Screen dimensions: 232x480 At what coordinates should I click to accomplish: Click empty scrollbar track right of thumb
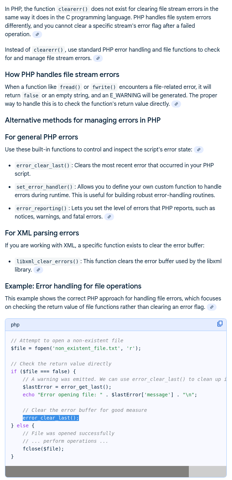(x=207, y=472)
